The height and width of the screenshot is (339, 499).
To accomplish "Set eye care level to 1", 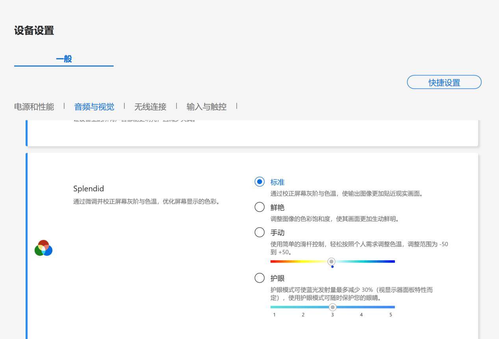I will pyautogui.click(x=274, y=307).
